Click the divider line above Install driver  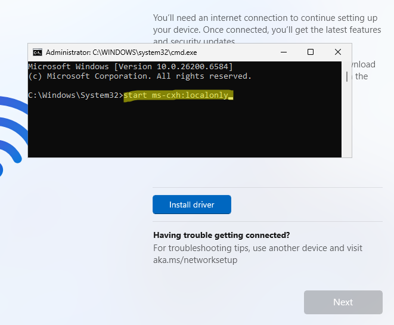267,187
